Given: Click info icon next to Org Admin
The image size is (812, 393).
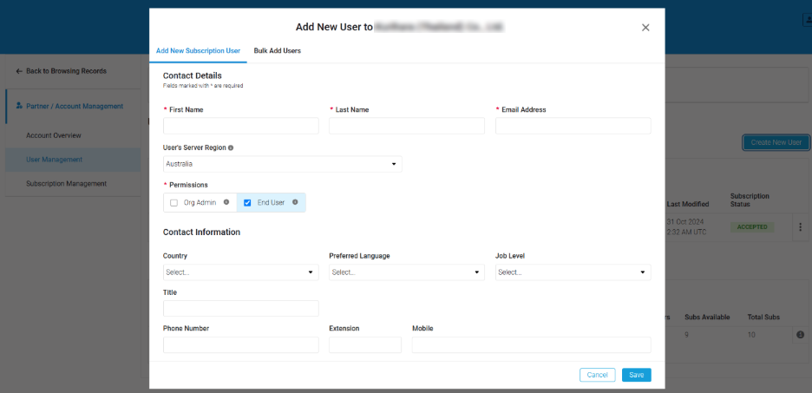Looking at the screenshot, I should point(226,202).
